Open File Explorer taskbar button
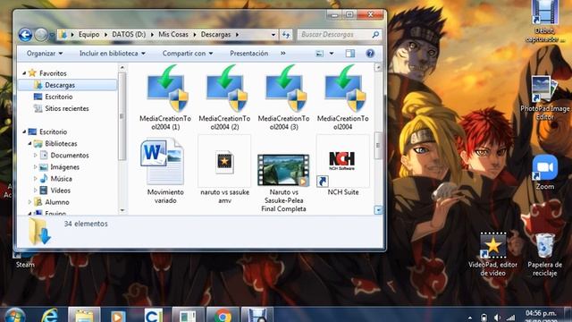 coord(84,315)
